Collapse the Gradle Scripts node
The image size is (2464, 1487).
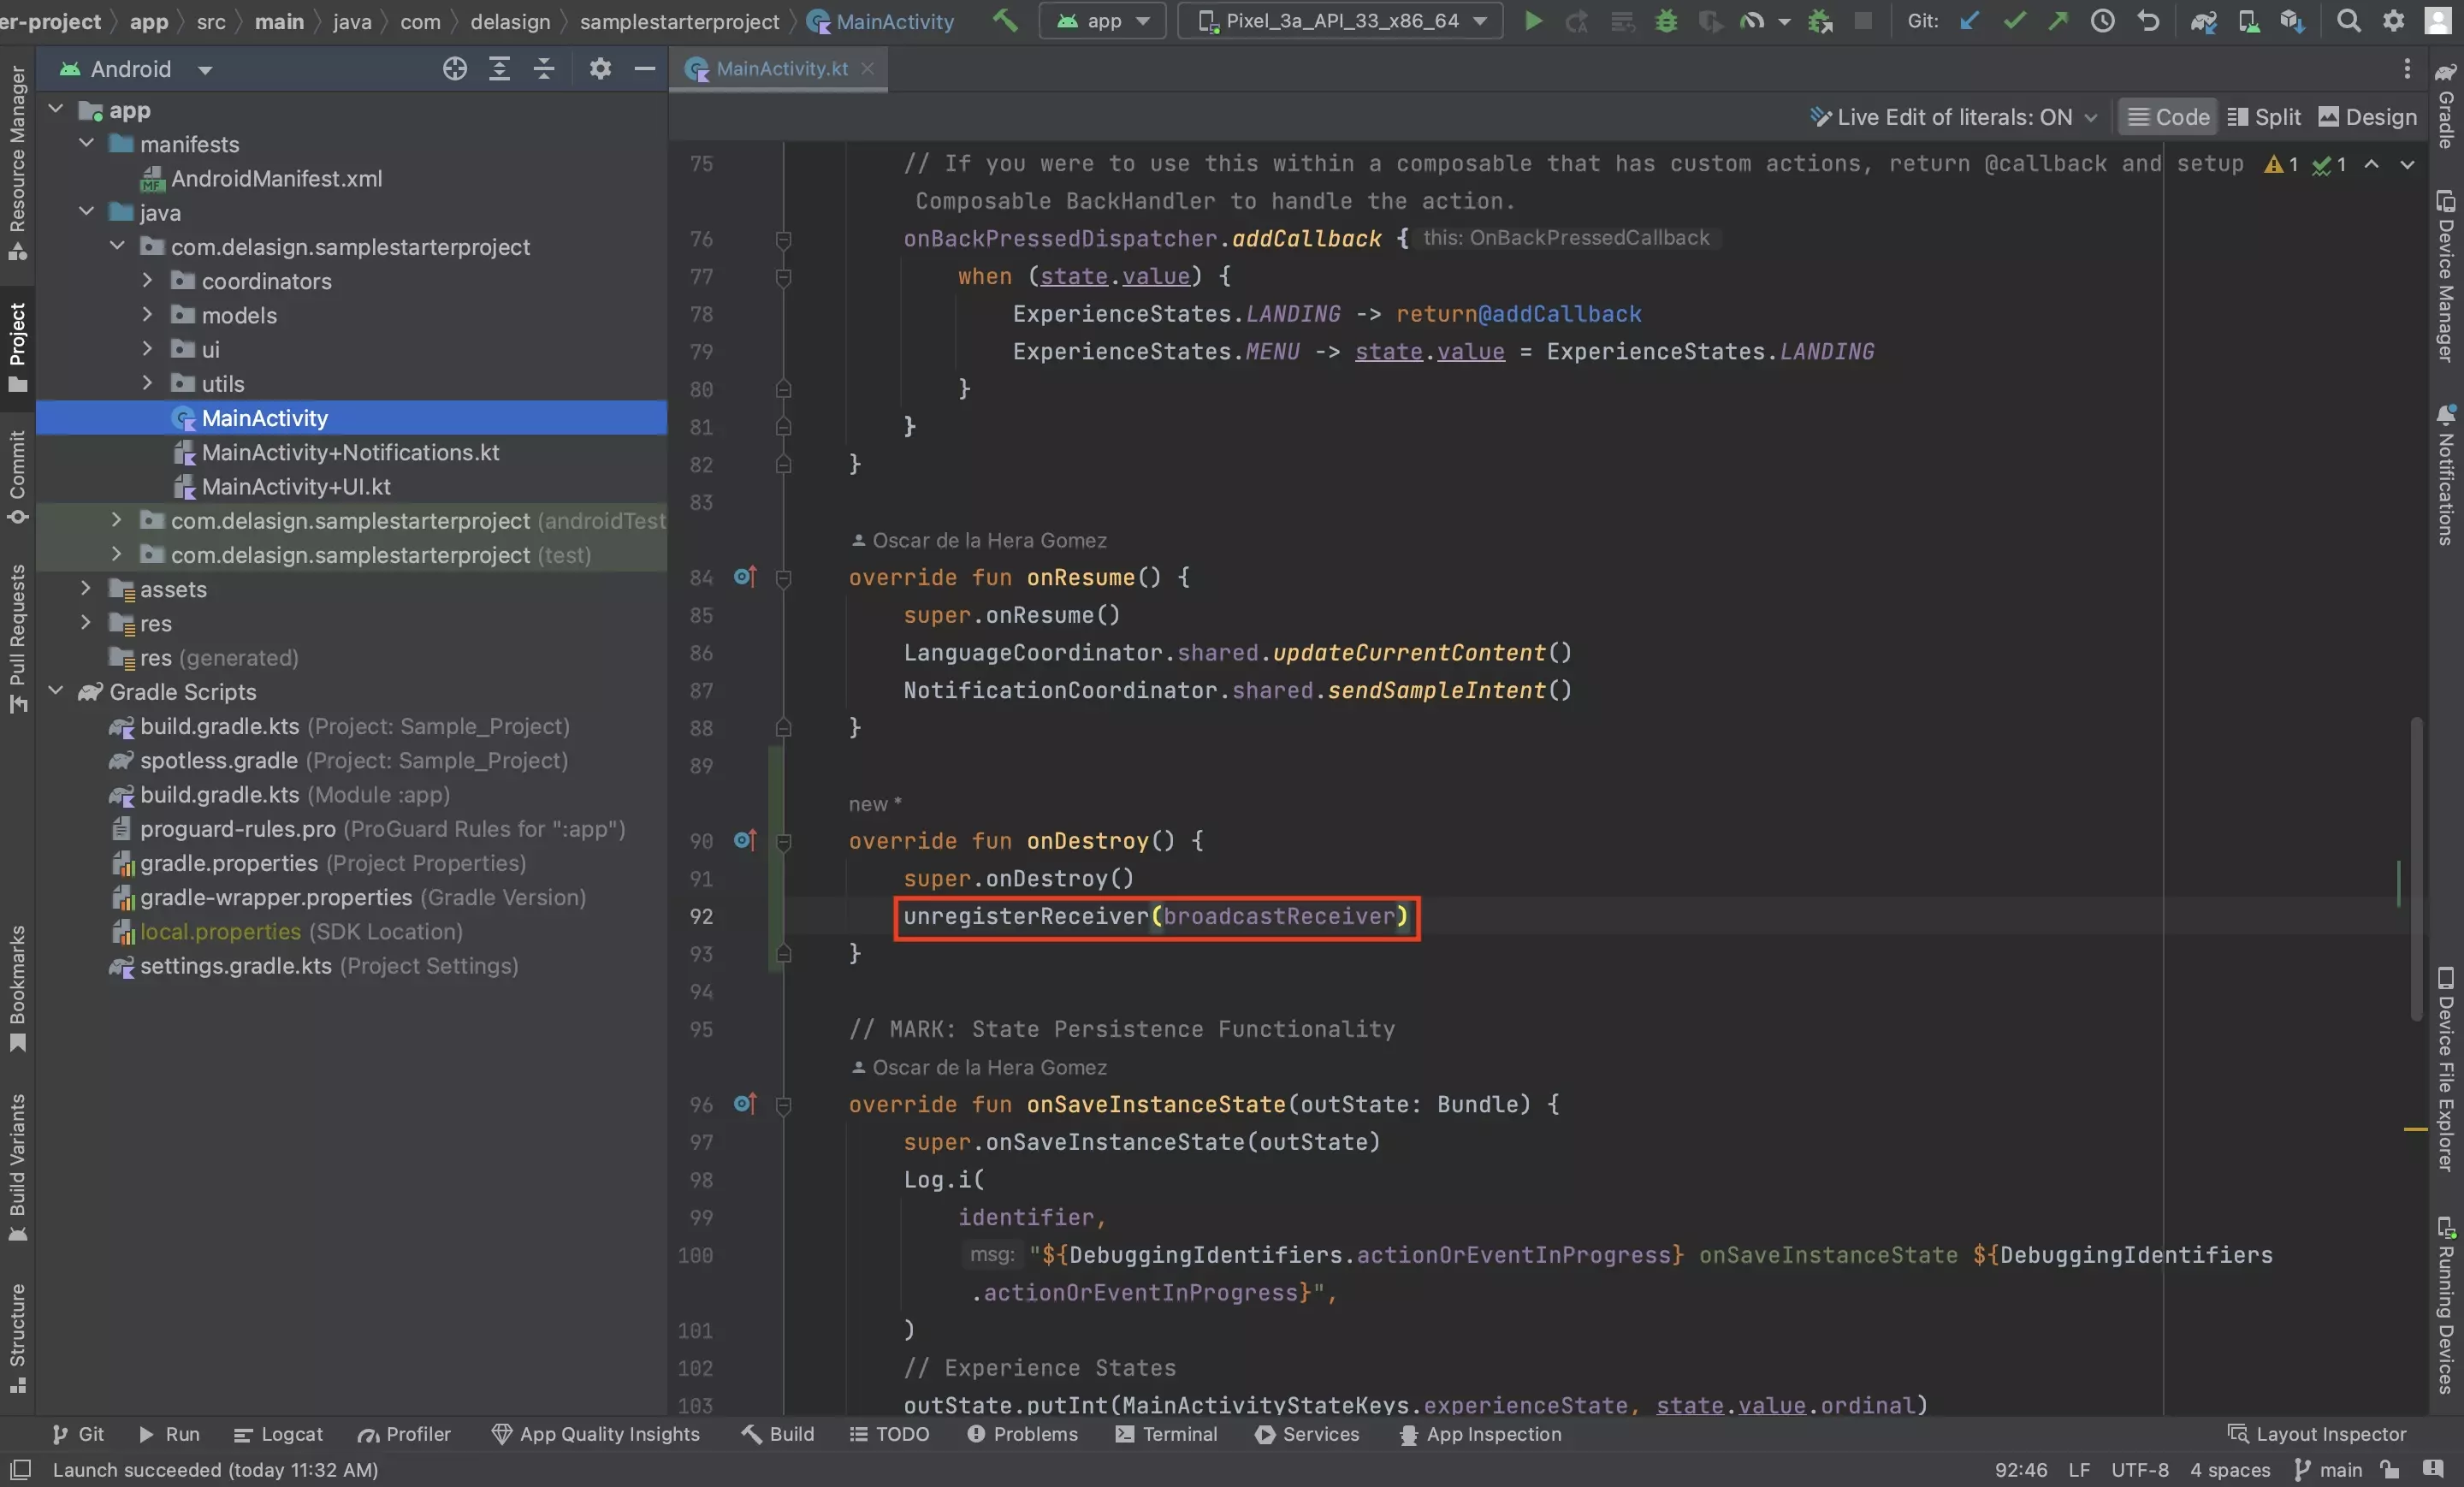click(x=56, y=691)
